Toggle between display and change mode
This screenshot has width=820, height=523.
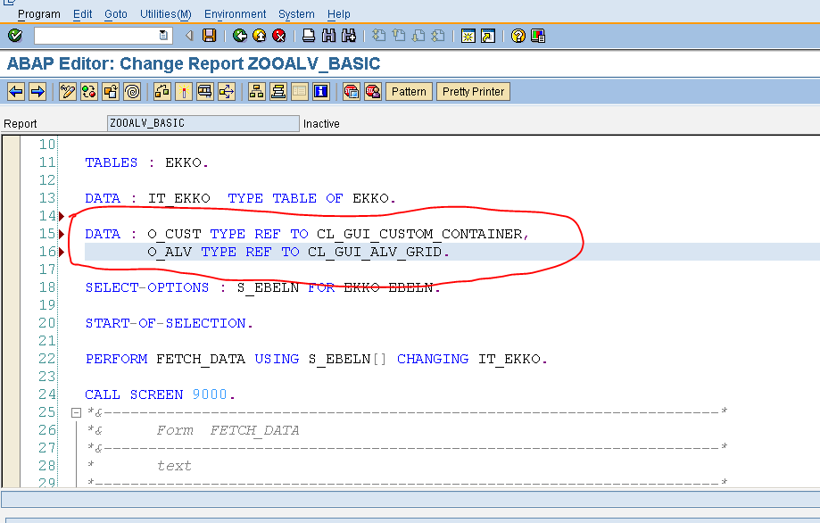[x=67, y=91]
